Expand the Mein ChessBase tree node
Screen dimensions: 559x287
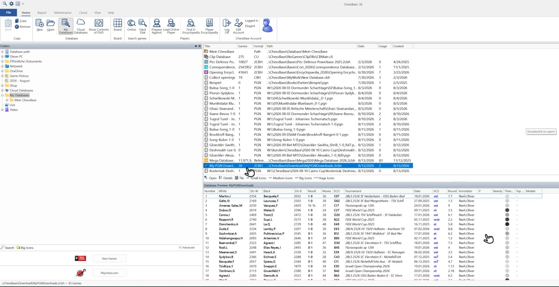click(x=7, y=100)
